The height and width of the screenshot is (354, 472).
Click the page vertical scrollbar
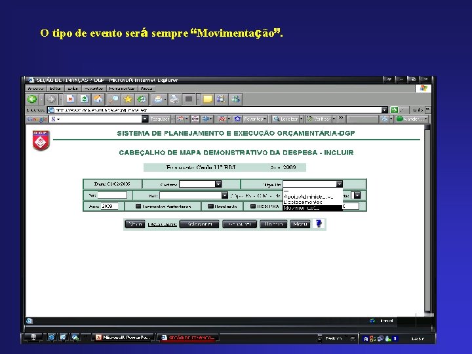427,220
